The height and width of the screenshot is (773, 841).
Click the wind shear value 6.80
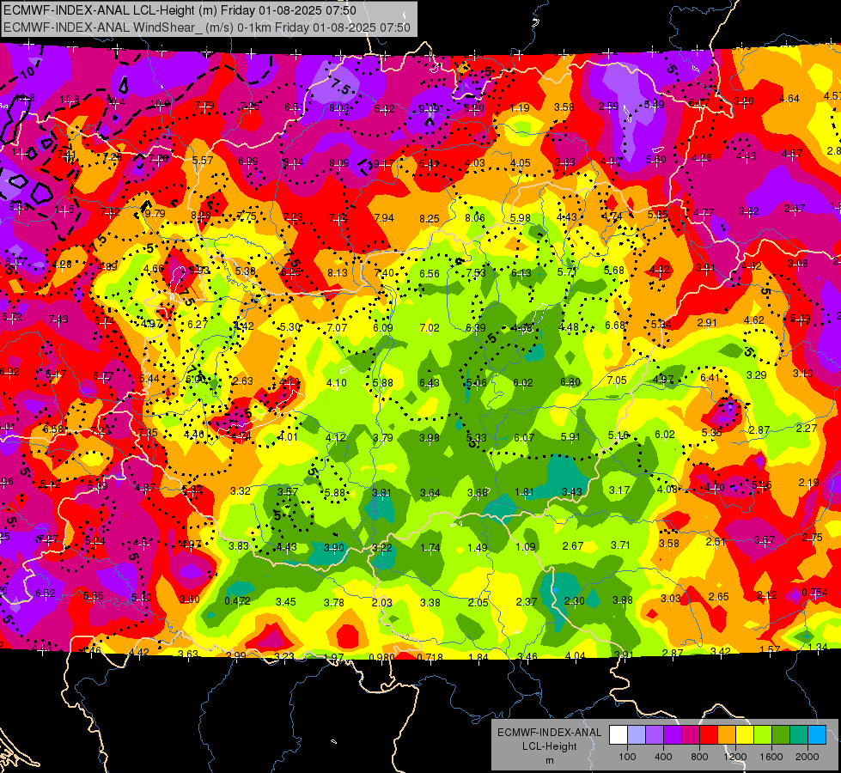point(570,381)
